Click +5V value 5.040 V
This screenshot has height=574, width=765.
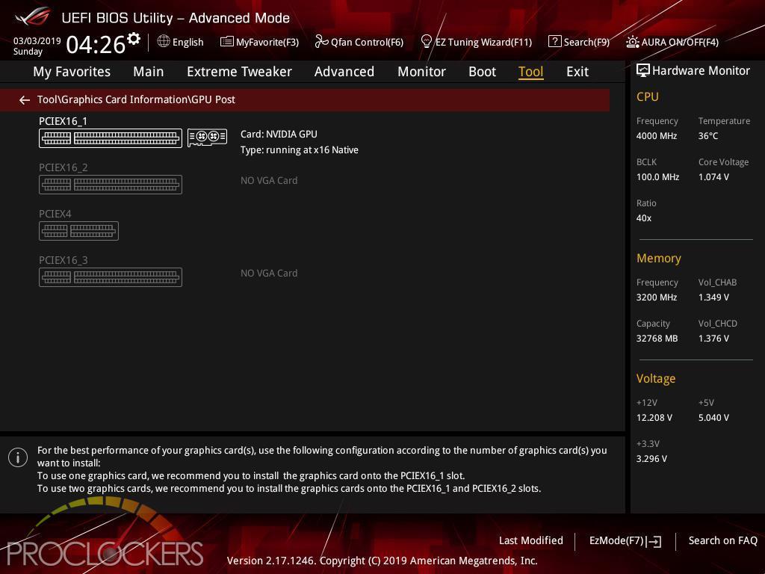coord(713,418)
